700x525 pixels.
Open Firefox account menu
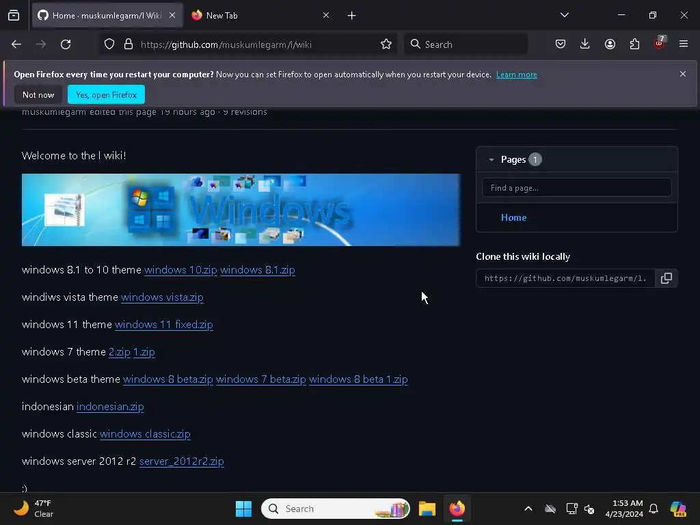[610, 44]
